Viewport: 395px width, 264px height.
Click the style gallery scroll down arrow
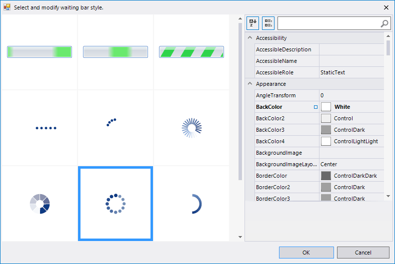pos(240,237)
